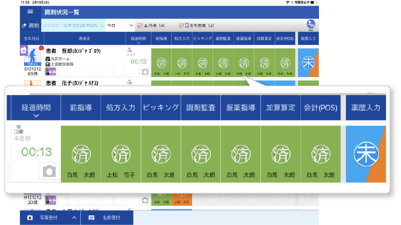Click small 済 stamp under 処方入力 for 吾郎
This screenshot has width=401, height=225.
tap(182, 63)
